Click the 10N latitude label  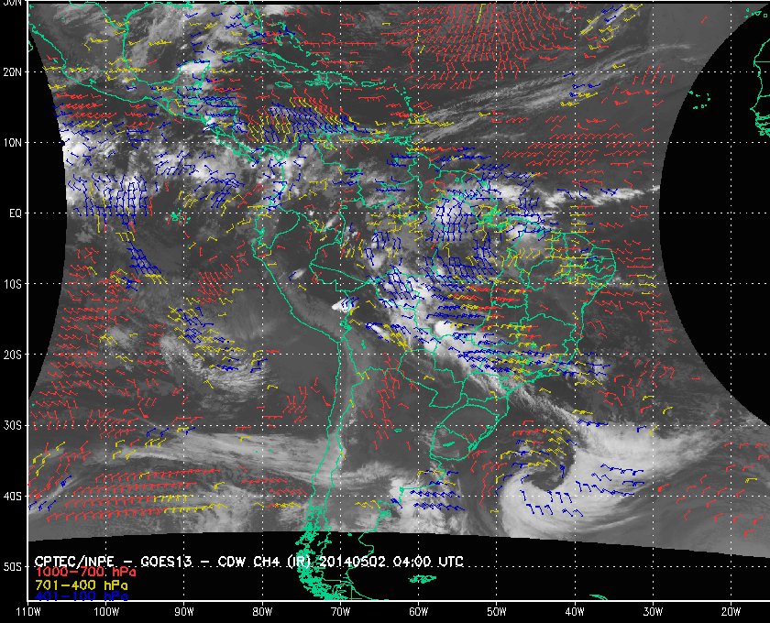tap(12, 143)
